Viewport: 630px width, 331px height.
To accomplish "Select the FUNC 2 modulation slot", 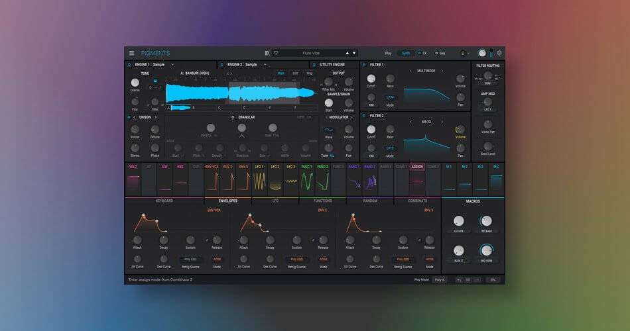I will (x=323, y=179).
